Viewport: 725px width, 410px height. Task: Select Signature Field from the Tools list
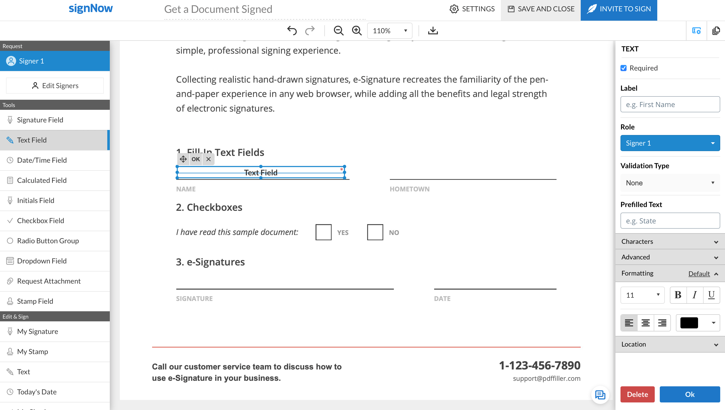40,120
